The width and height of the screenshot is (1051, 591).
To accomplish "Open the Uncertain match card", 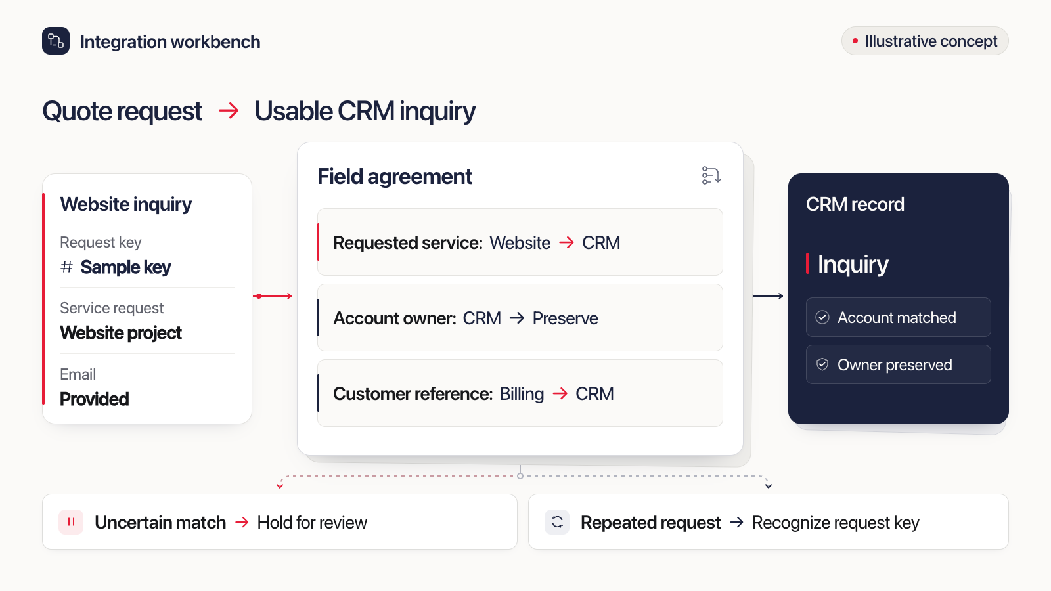I will click(x=280, y=522).
